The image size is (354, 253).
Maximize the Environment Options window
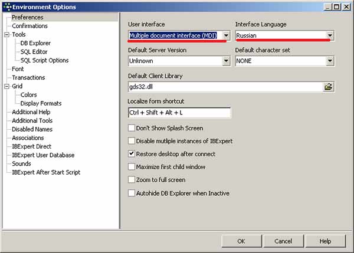(336, 7)
